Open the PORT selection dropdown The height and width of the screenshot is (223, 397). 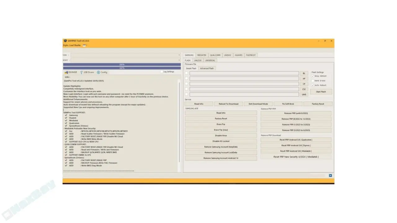coord(179,59)
